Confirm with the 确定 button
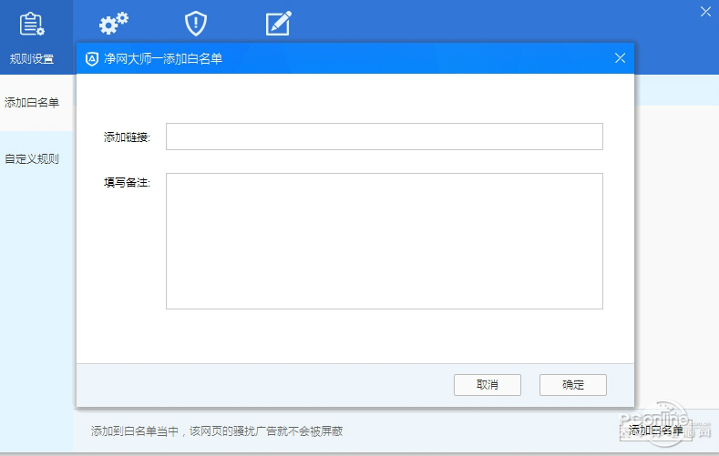Image resolution: width=719 pixels, height=456 pixels. click(x=573, y=385)
